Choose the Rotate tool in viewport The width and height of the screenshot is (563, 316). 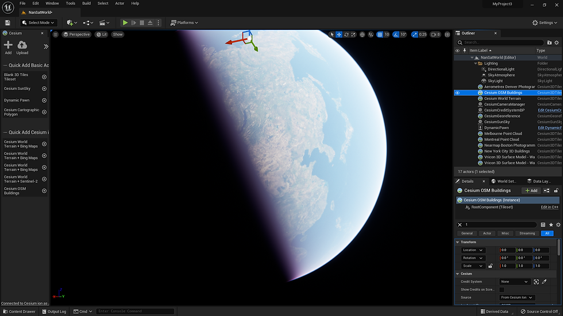(346, 34)
